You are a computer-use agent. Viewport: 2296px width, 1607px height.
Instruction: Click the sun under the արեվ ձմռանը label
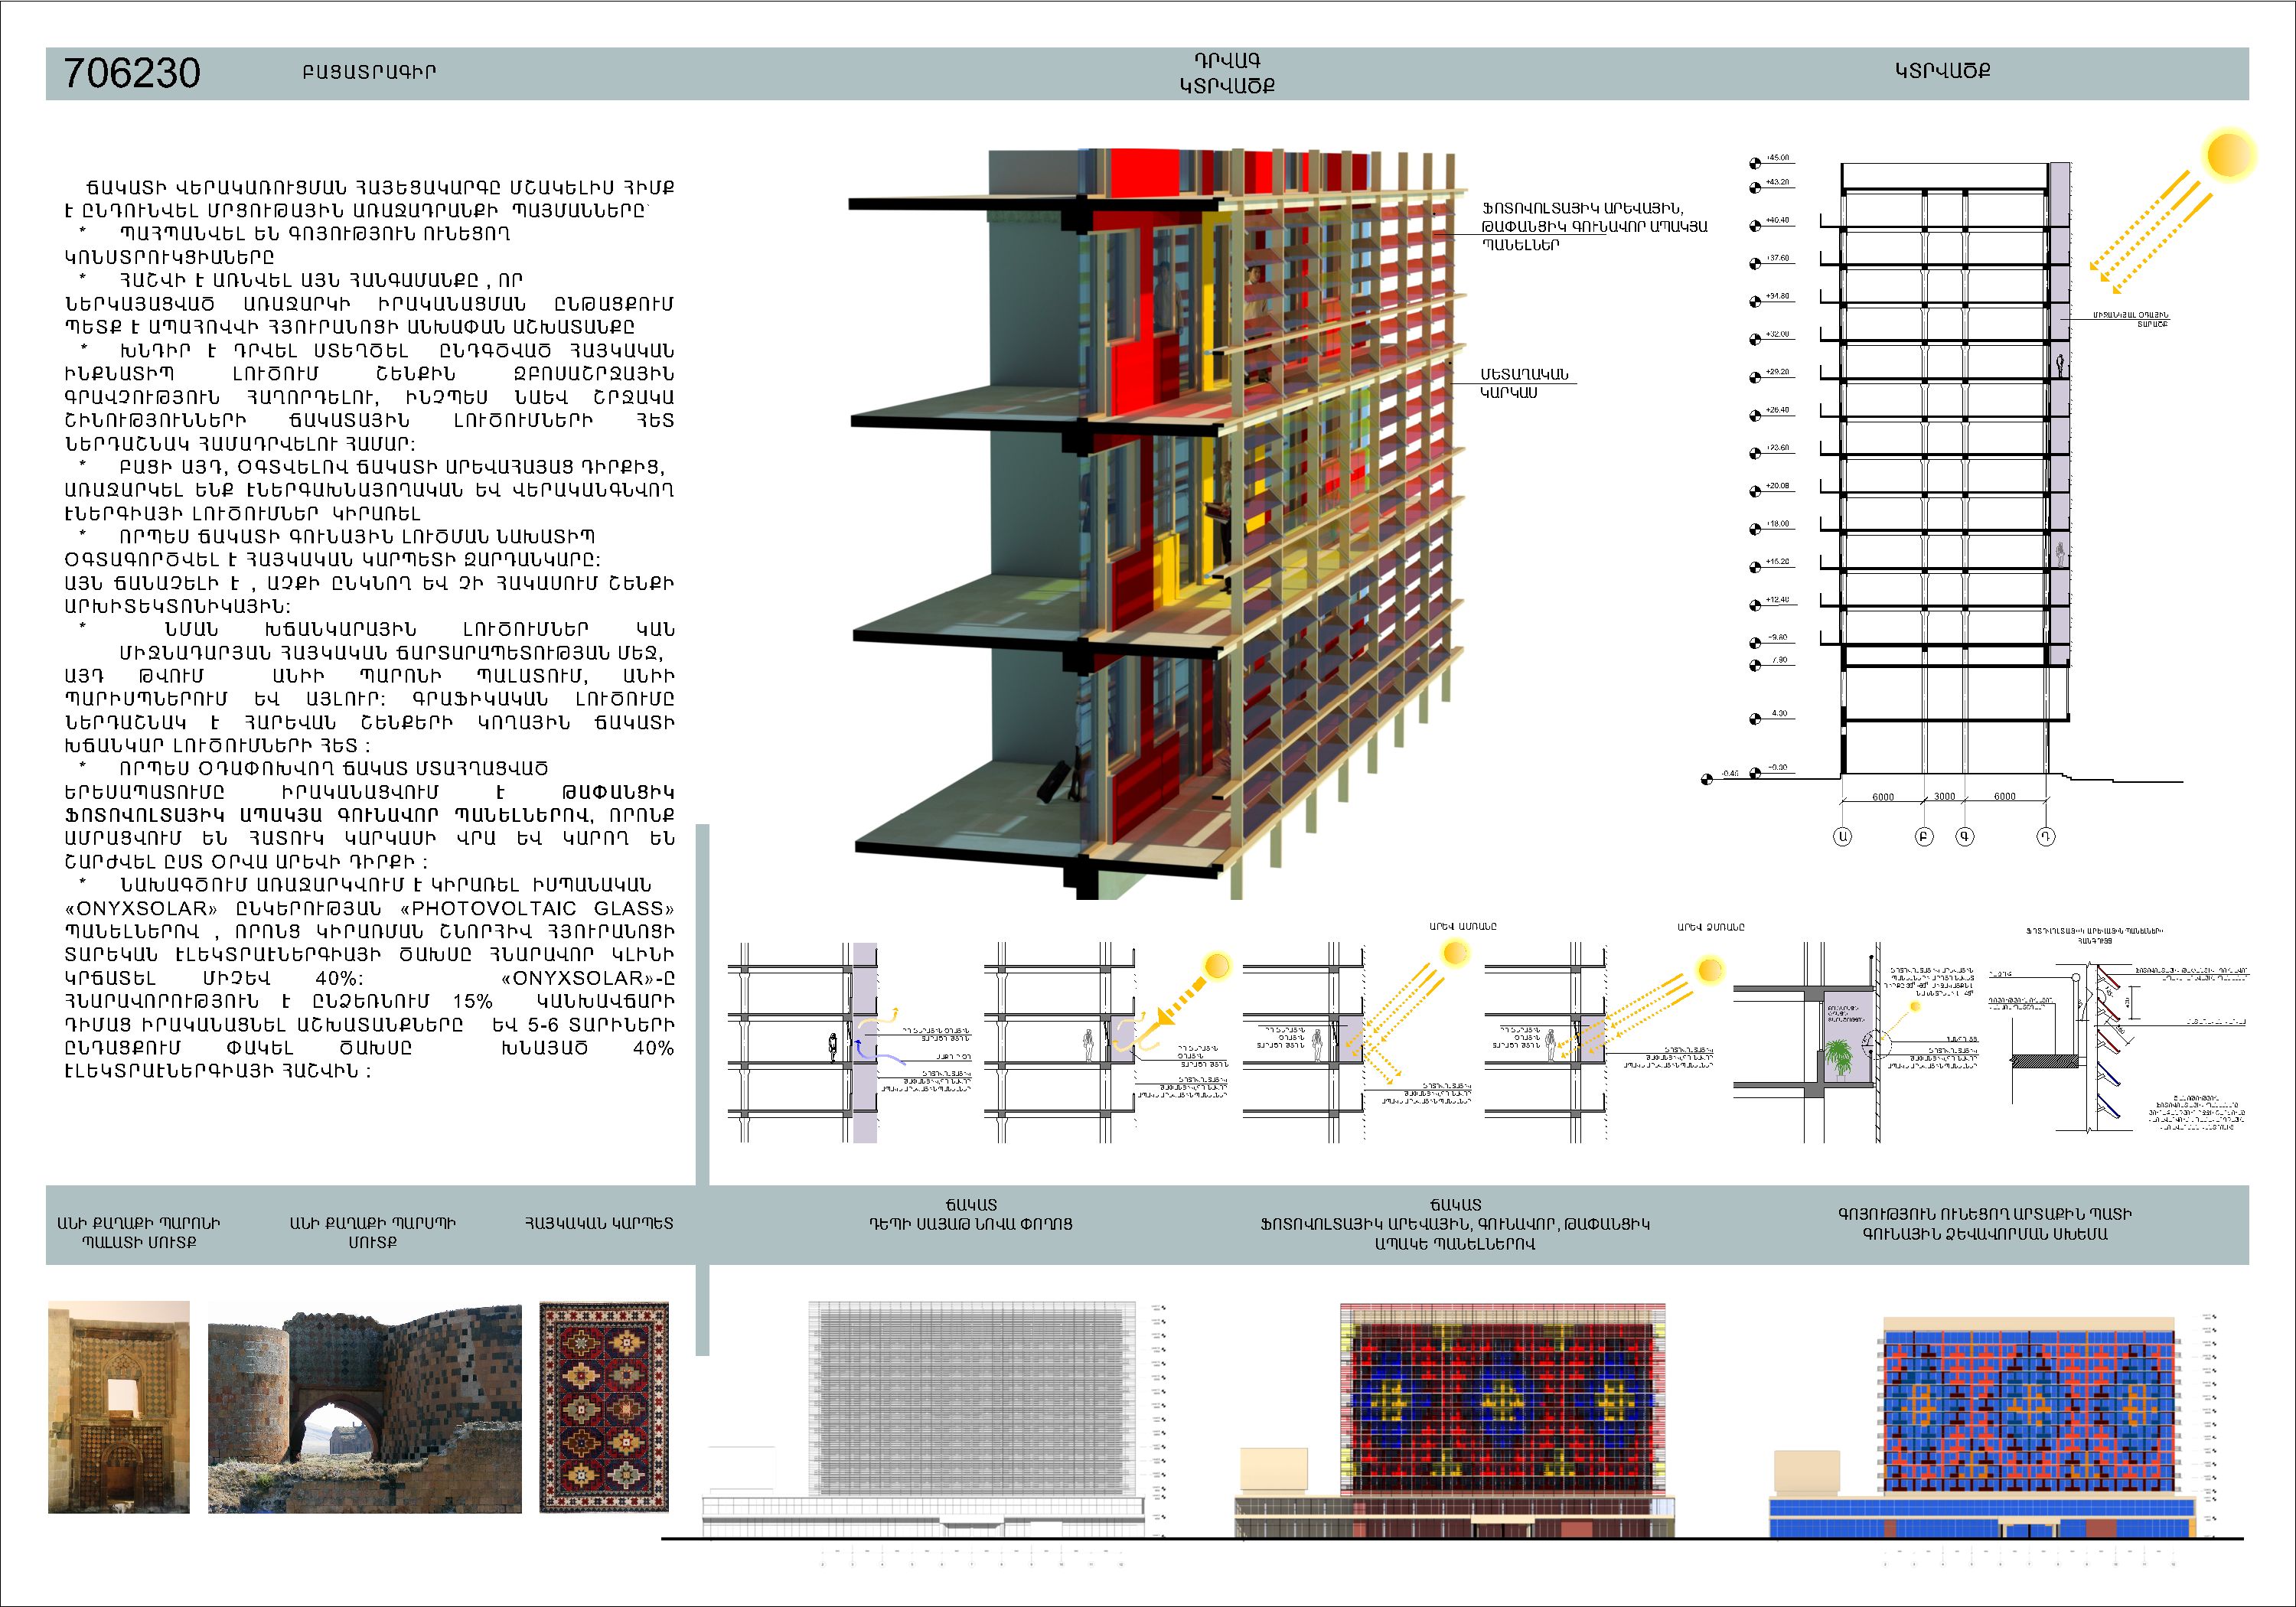pos(1710,969)
